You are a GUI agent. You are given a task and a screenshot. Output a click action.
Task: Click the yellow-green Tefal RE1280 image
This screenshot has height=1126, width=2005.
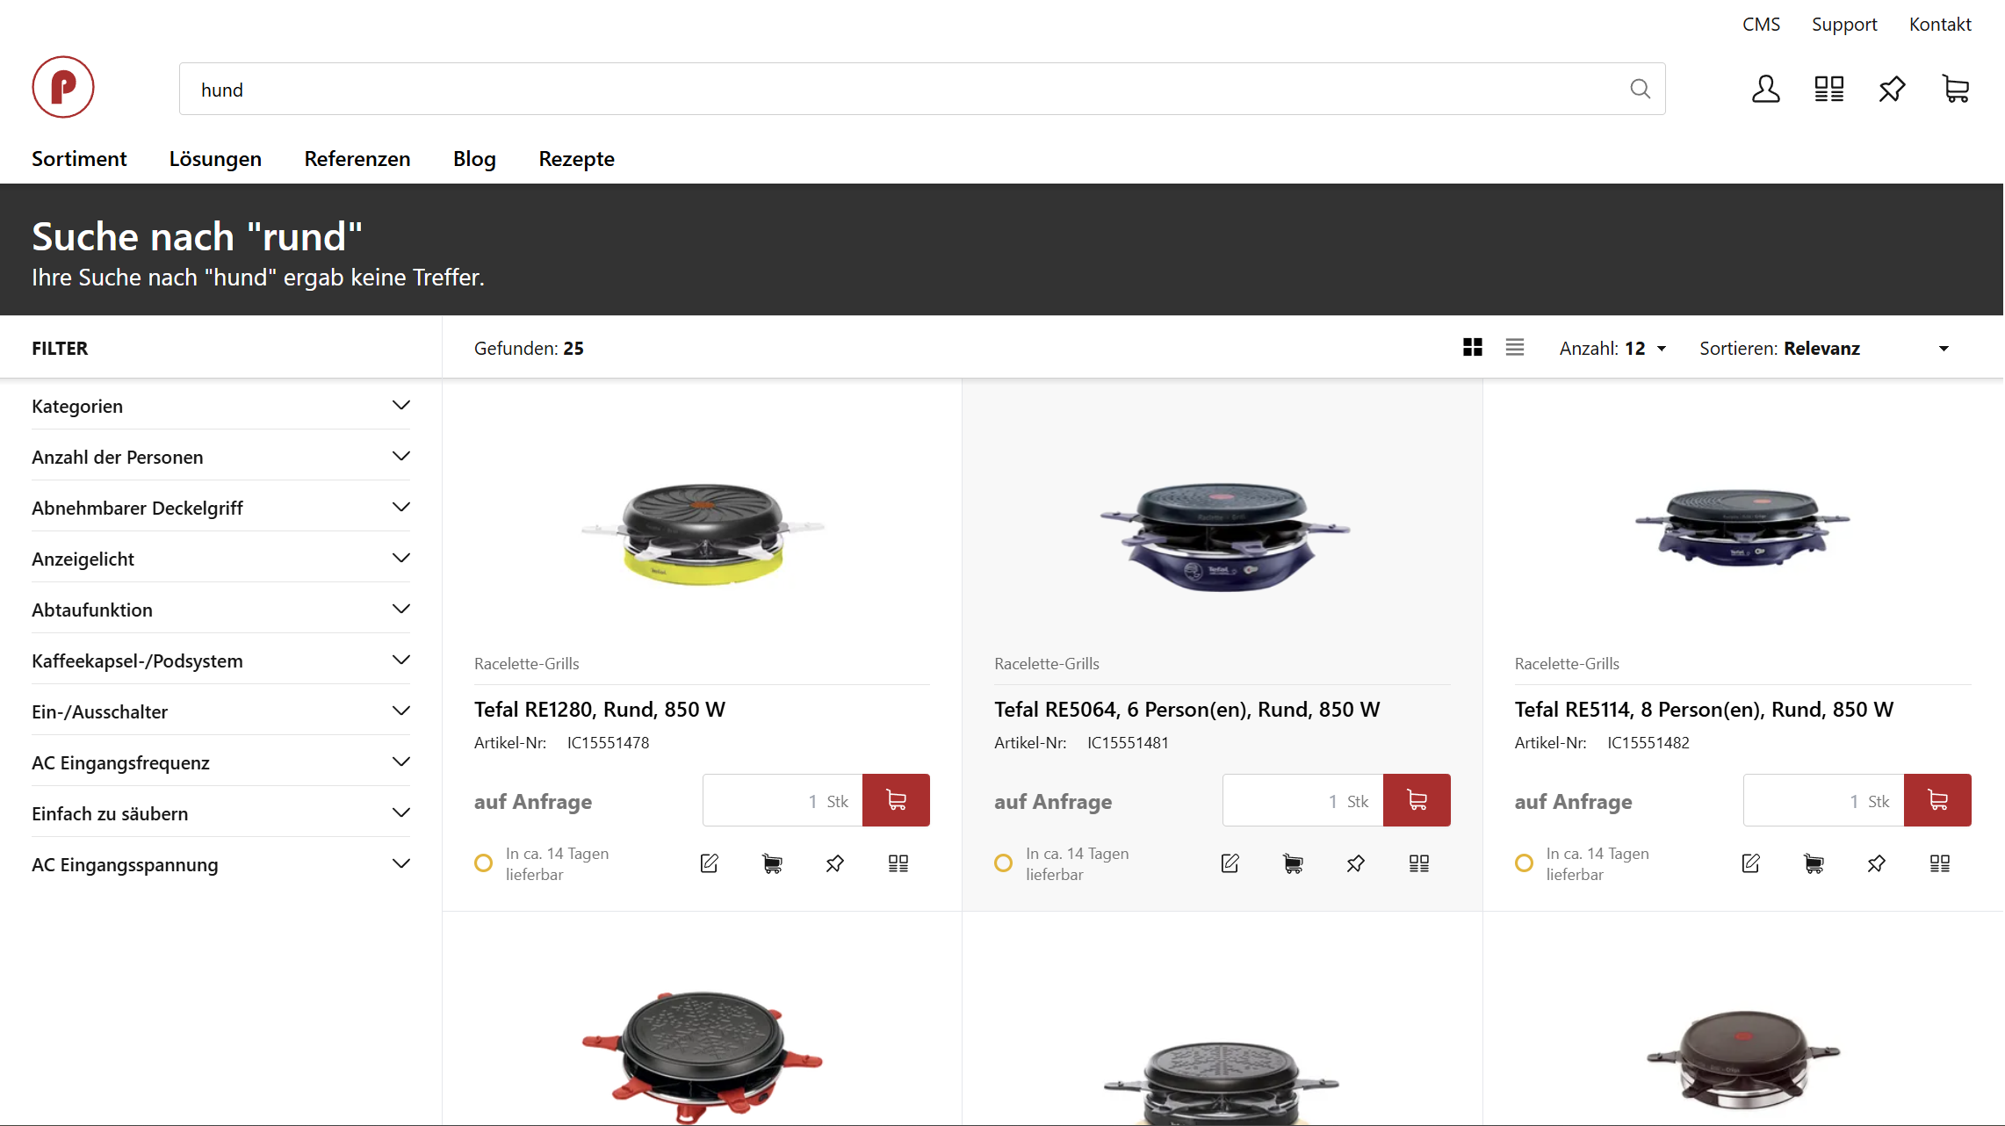click(703, 534)
